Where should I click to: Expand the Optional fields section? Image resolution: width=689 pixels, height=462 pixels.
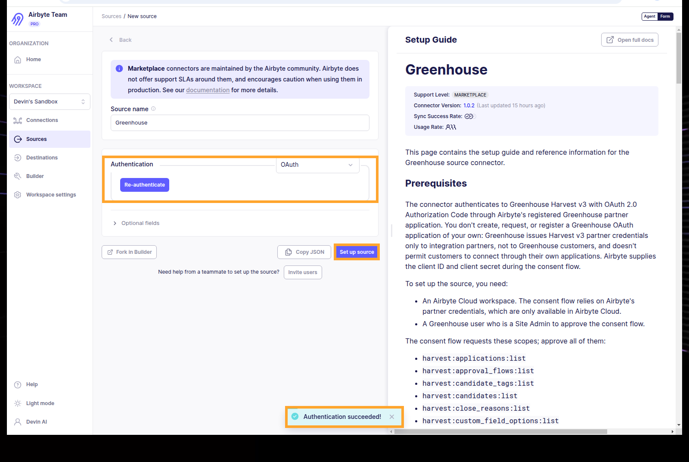coord(136,223)
